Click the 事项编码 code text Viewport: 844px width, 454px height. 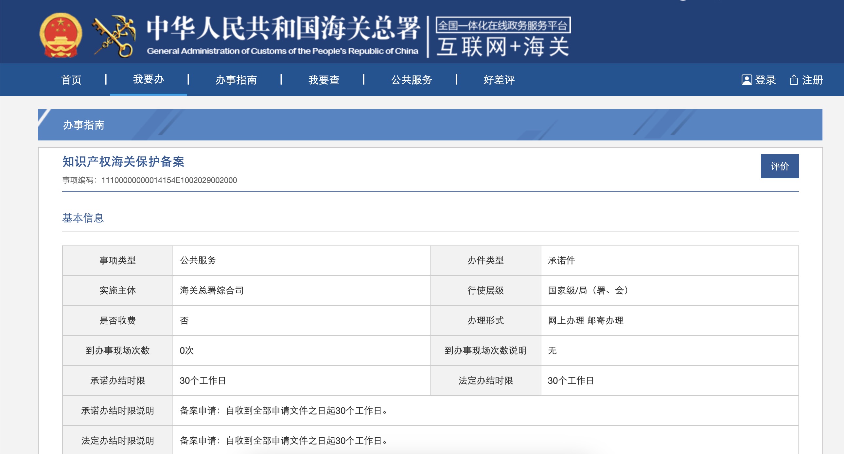click(x=149, y=180)
